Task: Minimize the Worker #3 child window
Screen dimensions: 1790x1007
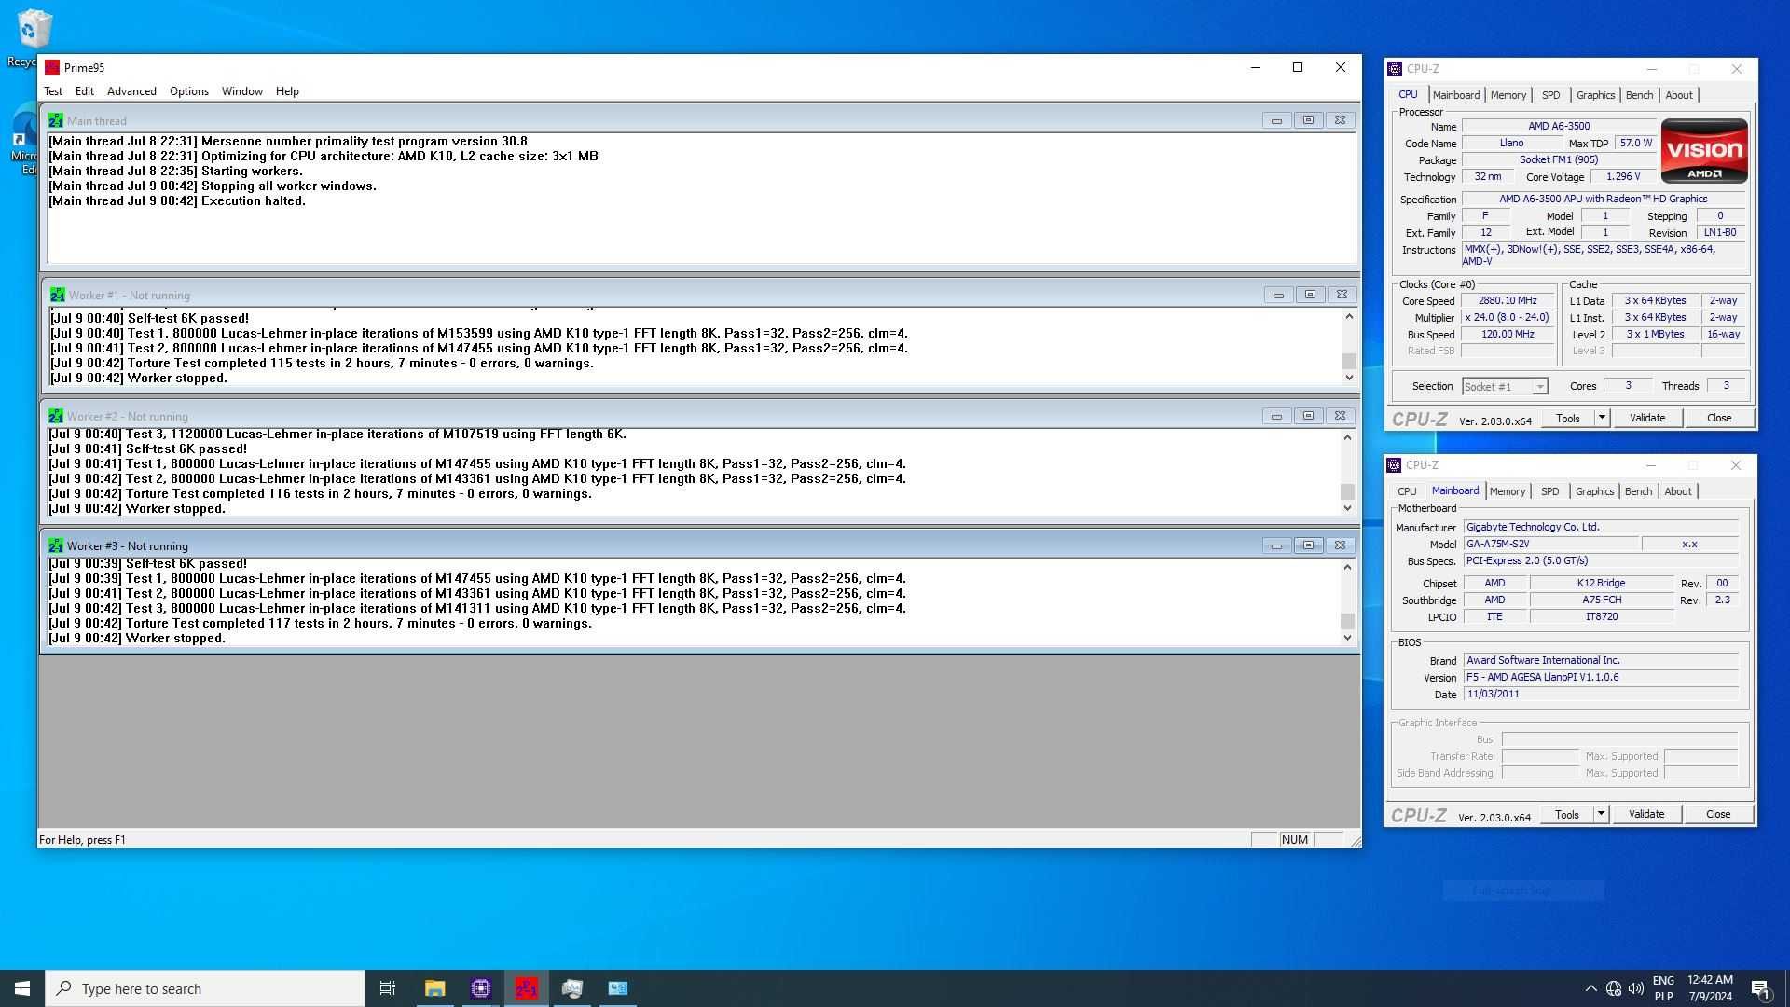Action: (1276, 545)
